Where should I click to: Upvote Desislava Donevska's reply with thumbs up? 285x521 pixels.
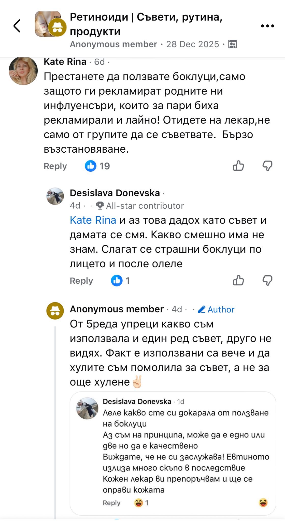click(x=238, y=280)
